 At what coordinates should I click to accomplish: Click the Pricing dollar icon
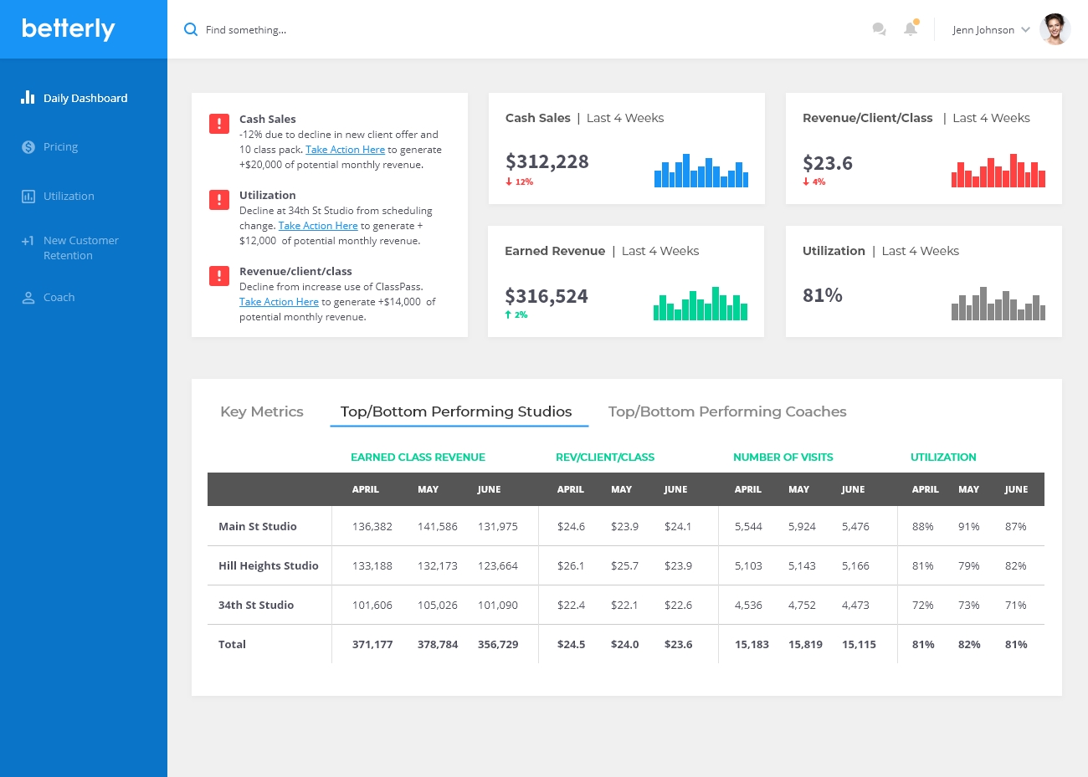(x=28, y=147)
